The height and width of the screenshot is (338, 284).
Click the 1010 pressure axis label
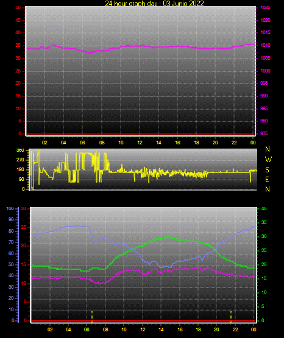pyautogui.click(x=265, y=45)
